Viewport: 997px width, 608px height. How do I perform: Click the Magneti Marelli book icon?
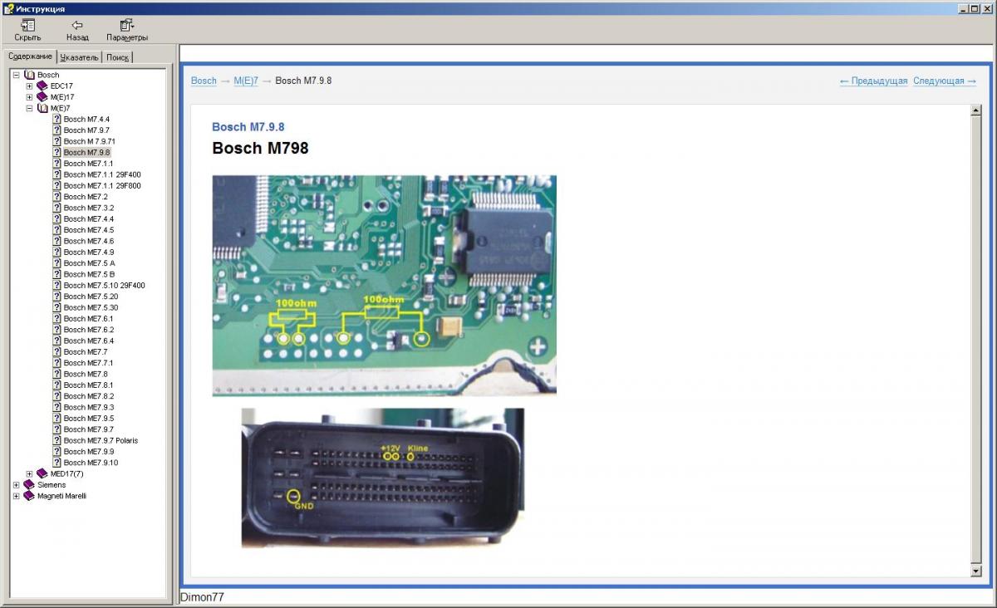(x=30, y=496)
